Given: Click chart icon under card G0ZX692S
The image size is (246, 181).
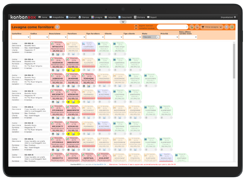Looking at the screenshot, I should pos(58,70).
